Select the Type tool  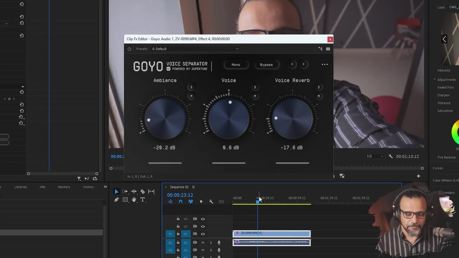coord(142,200)
